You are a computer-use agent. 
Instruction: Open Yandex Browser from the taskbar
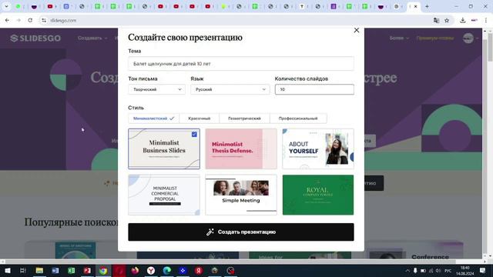(x=151, y=270)
